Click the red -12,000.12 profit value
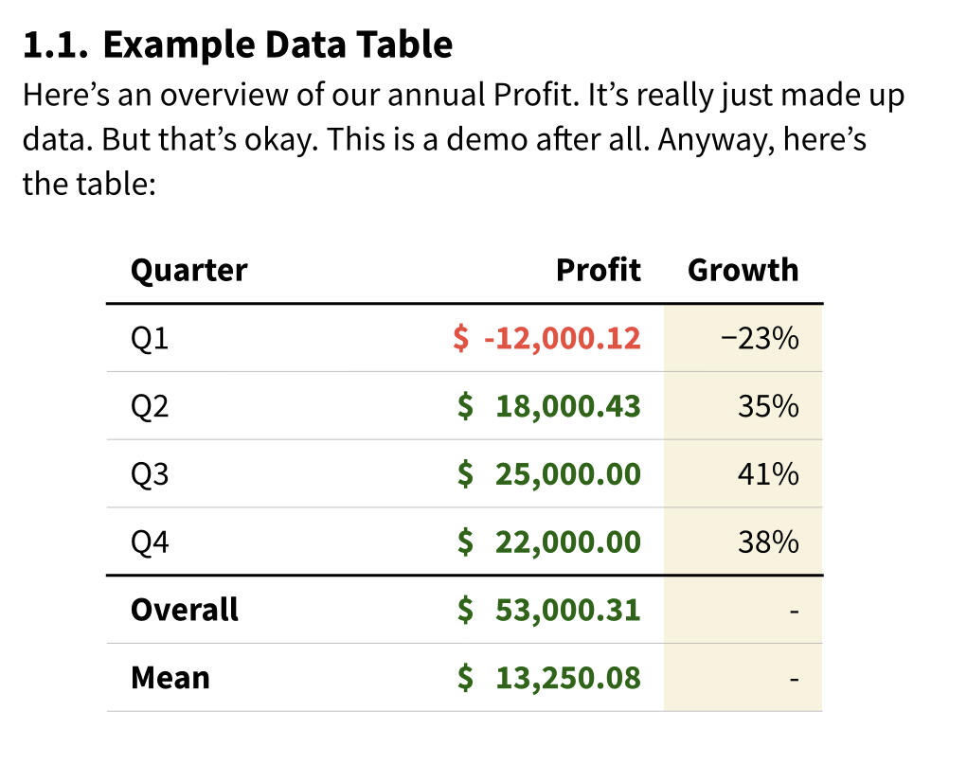Screen dimensions: 967x764 coord(561,338)
